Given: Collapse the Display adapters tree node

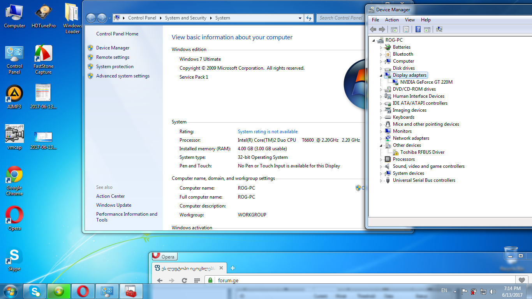Looking at the screenshot, I should click(381, 75).
